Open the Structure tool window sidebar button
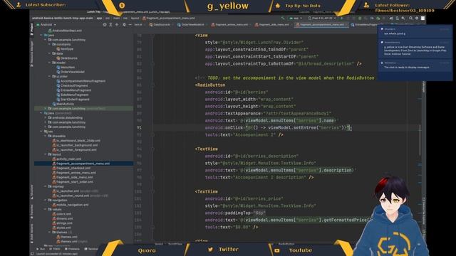This screenshot has height=256, width=456. 31,192
